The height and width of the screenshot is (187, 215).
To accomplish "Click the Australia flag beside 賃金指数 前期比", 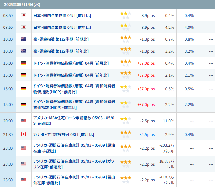I will point(24,39).
